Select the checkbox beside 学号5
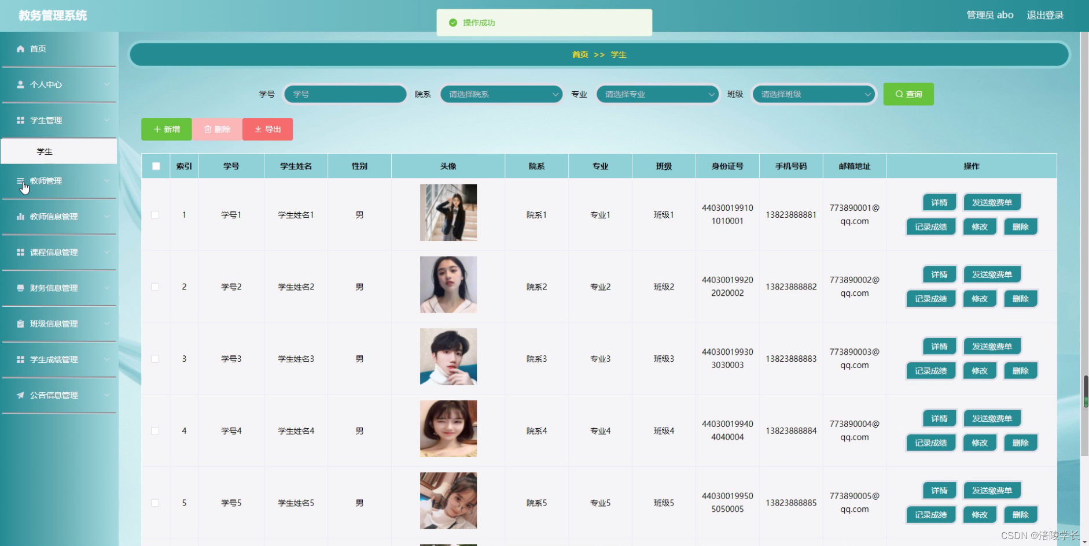 [155, 503]
